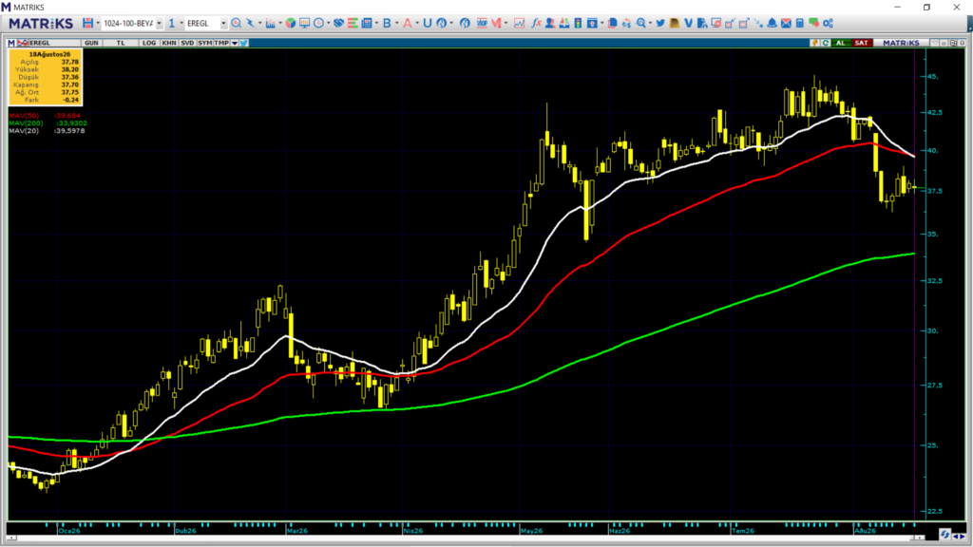Click the VIOP icon in toolbar

[482, 23]
